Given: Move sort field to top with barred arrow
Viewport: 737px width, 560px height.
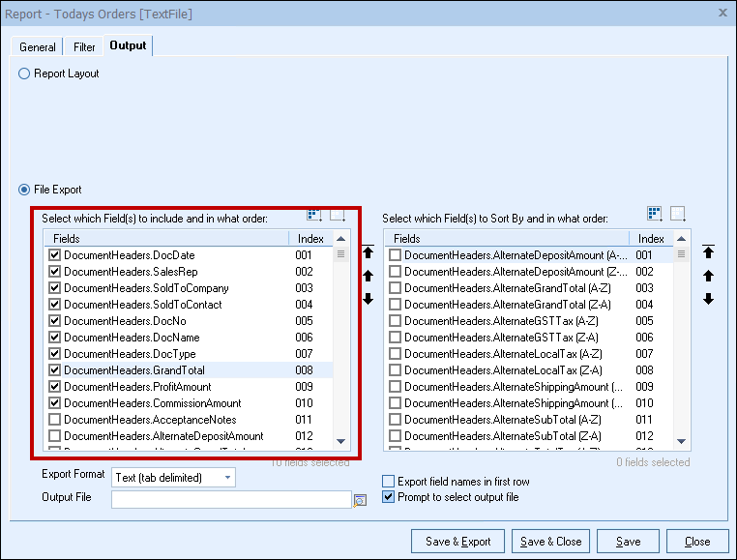Looking at the screenshot, I should [708, 252].
